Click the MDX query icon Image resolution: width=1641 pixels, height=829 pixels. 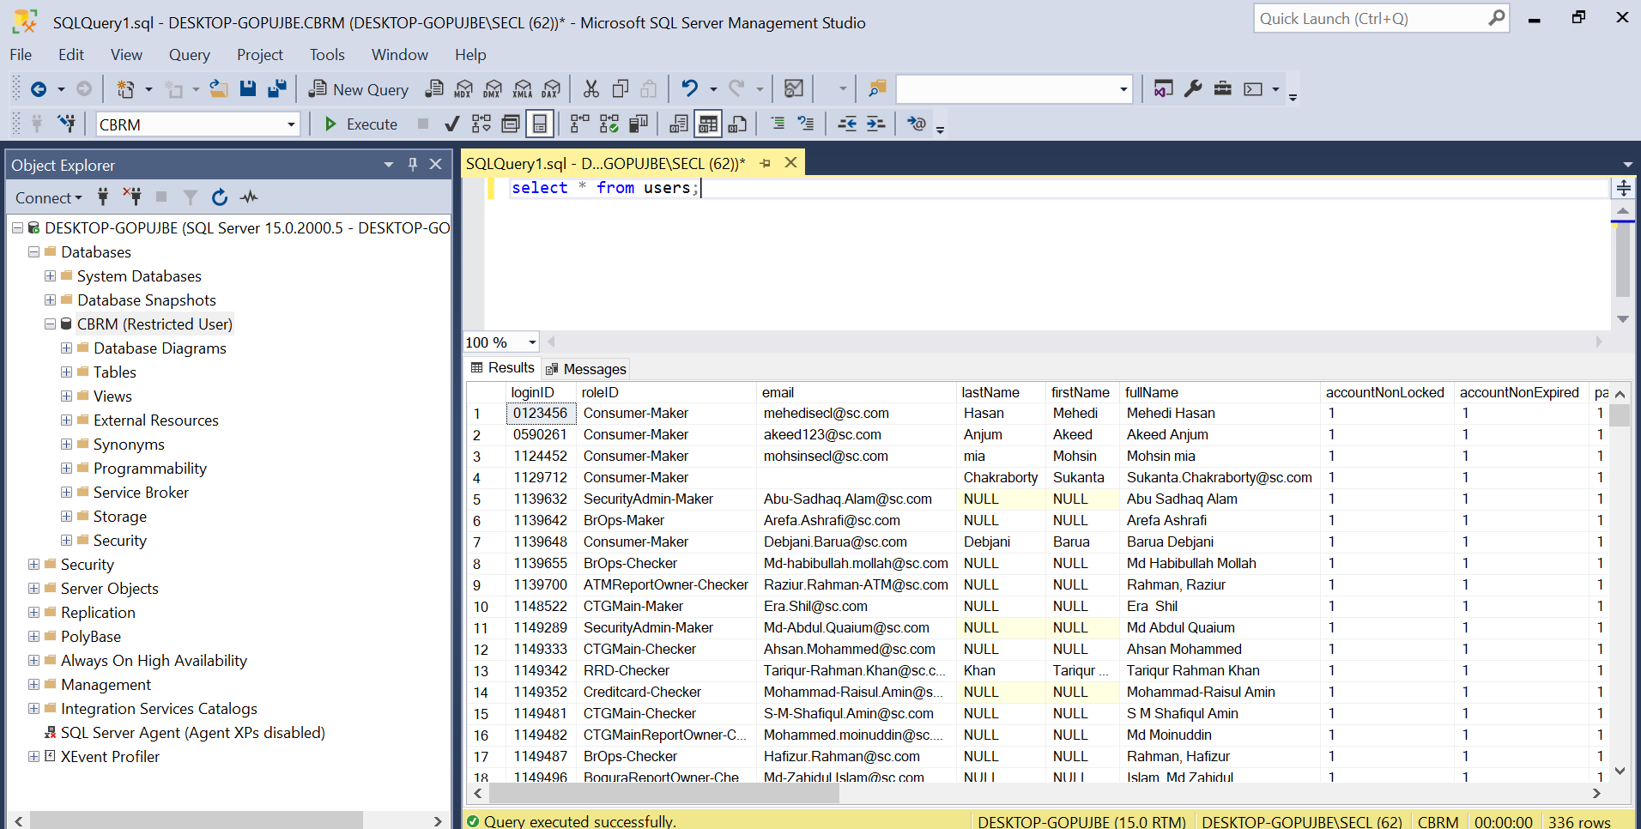[463, 89]
